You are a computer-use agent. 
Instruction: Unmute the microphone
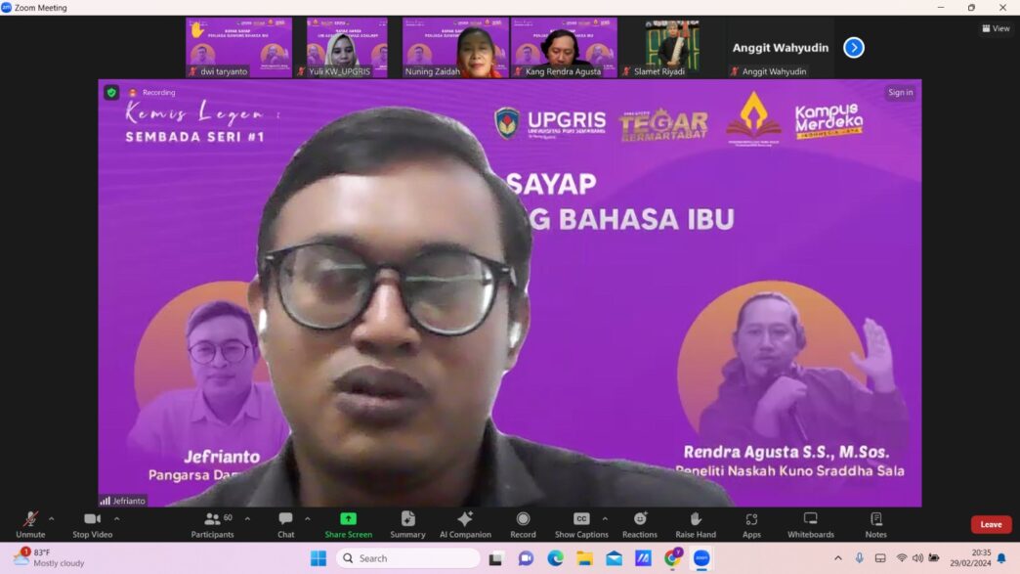click(30, 524)
